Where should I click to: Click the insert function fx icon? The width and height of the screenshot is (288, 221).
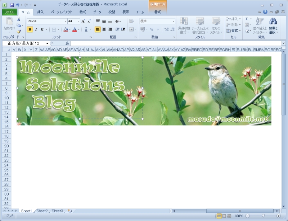point(67,43)
